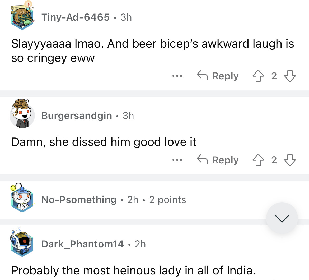Open Dark_Phantom14's profile via username
The width and height of the screenshot is (309, 280).
point(82,244)
